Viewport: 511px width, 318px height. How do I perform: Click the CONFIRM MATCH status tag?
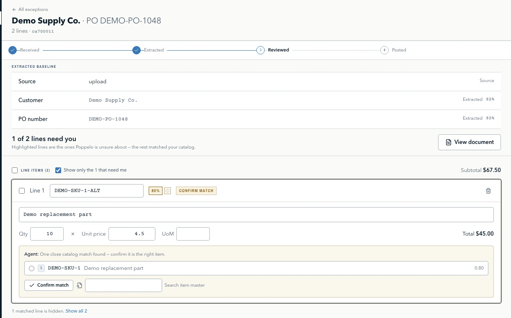tap(196, 191)
